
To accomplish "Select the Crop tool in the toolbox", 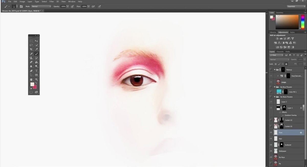I will click(31, 49).
